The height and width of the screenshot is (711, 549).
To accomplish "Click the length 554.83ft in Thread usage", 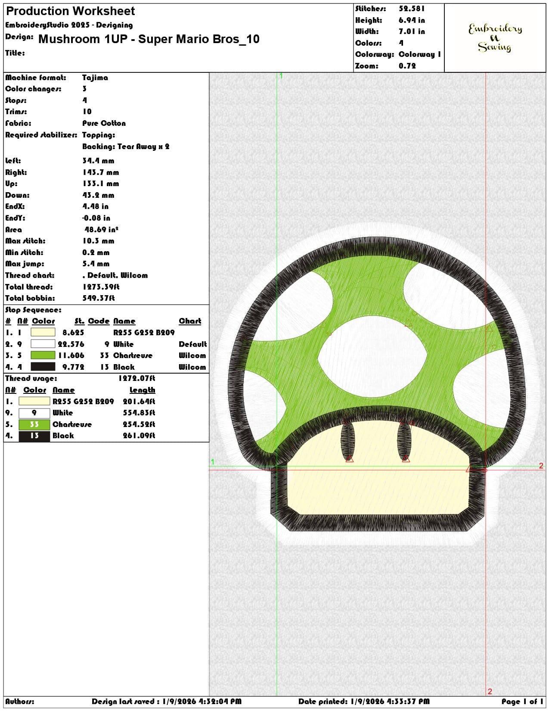I will [139, 413].
